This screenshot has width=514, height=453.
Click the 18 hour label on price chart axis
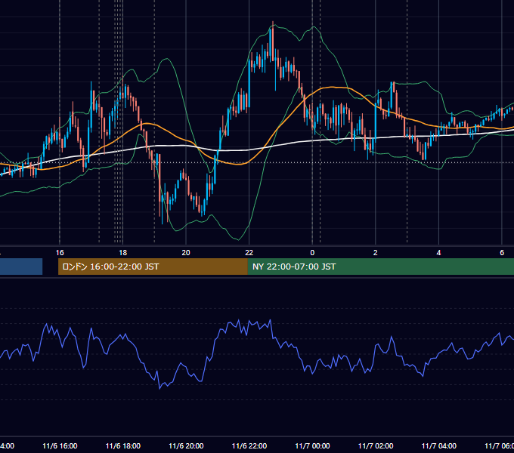tap(123, 253)
